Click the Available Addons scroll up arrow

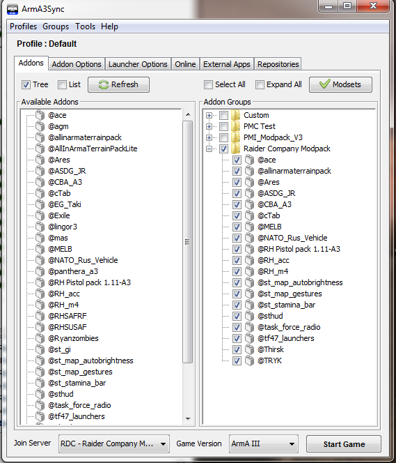click(x=189, y=114)
